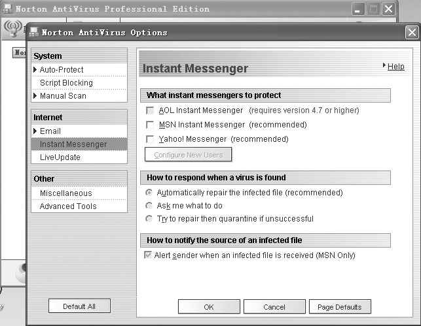Expand the Manual Scan arrow
Image resolution: width=421 pixels, height=326 pixels.
point(35,96)
